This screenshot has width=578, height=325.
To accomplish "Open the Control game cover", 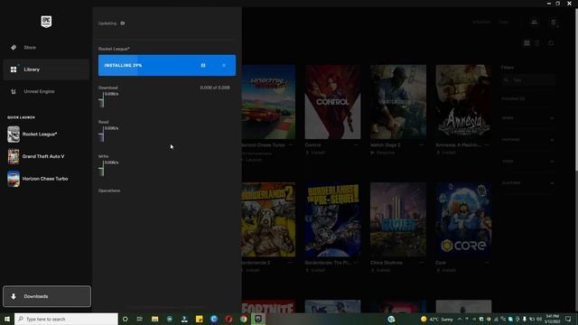I will (332, 102).
